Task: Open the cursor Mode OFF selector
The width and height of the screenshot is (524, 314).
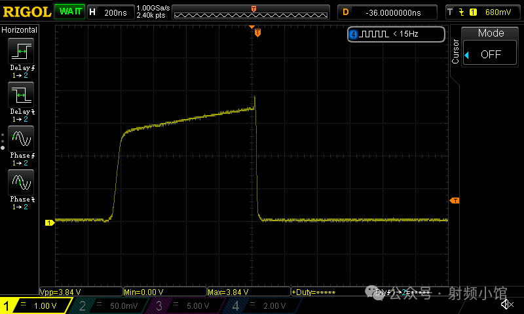Action: click(491, 54)
